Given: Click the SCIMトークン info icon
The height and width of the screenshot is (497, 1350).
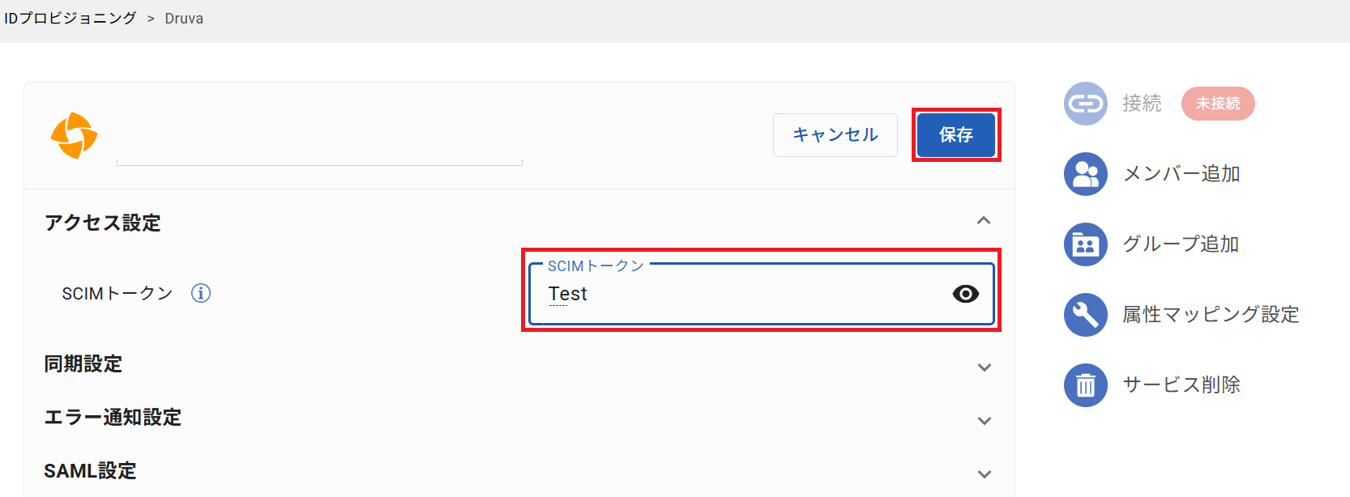Looking at the screenshot, I should tap(201, 293).
